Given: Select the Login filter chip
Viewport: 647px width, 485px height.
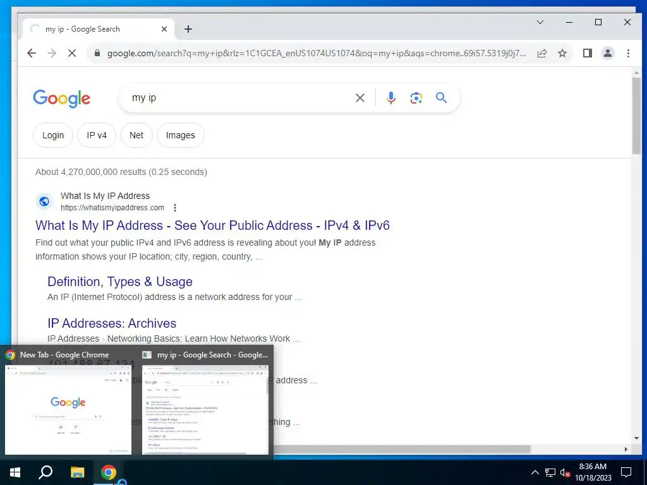Looking at the screenshot, I should (53, 135).
